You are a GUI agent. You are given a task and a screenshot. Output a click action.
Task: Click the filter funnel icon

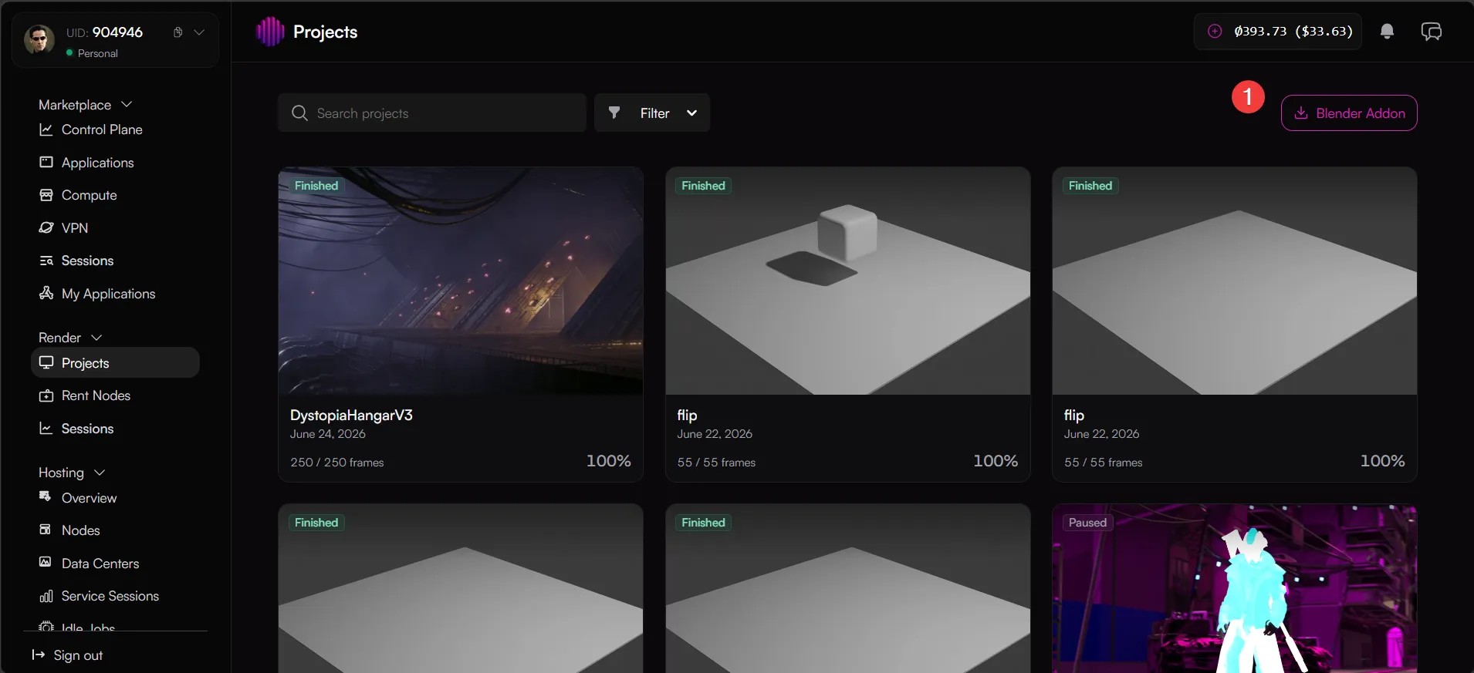(x=614, y=113)
